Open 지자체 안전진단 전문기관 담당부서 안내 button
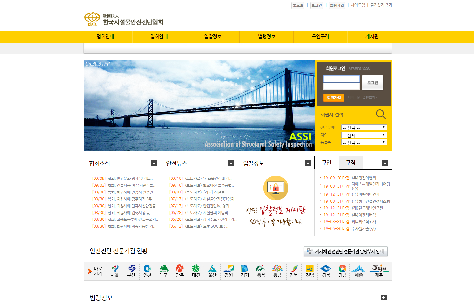This screenshot has height=305, width=474. pyautogui.click(x=346, y=251)
